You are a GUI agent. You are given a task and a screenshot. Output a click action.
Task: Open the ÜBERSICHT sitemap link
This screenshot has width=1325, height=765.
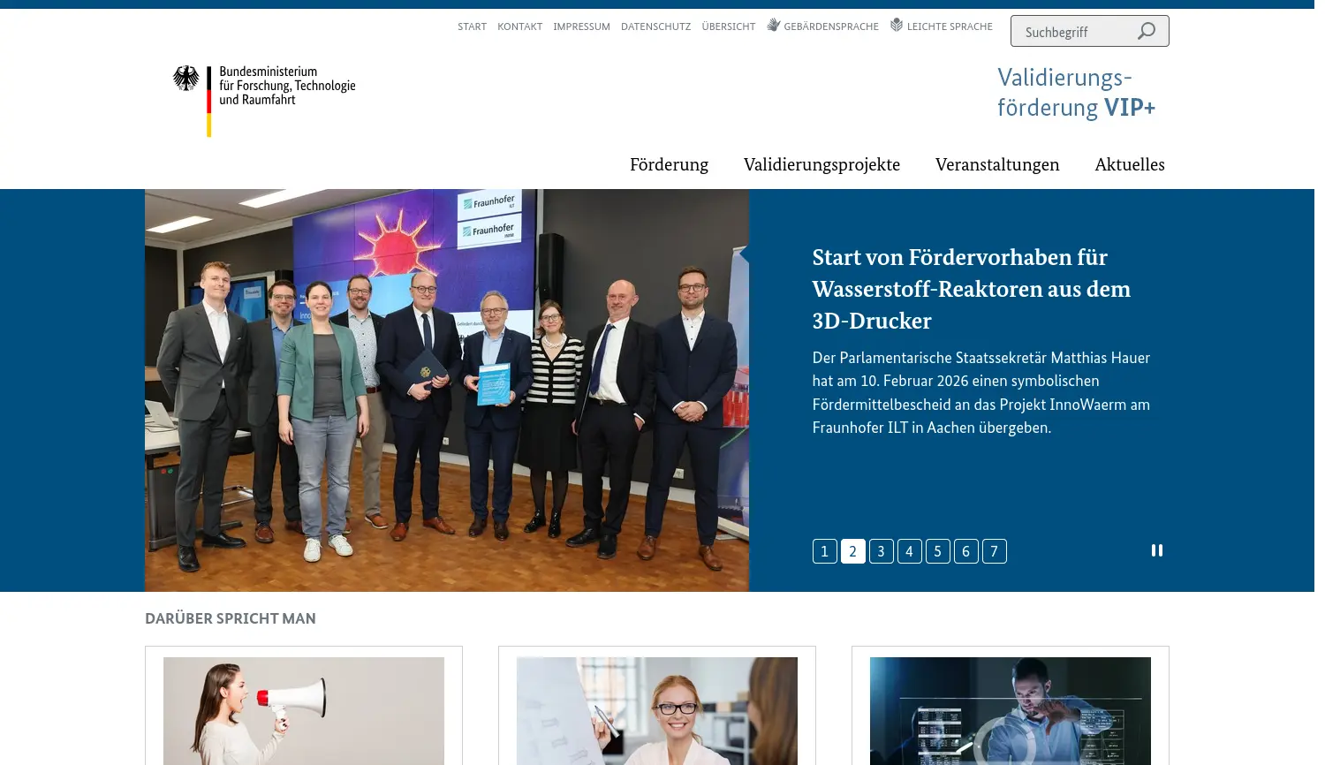[x=728, y=27]
